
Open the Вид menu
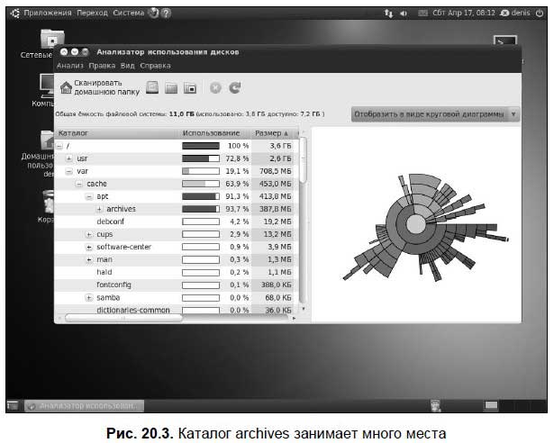click(x=128, y=66)
